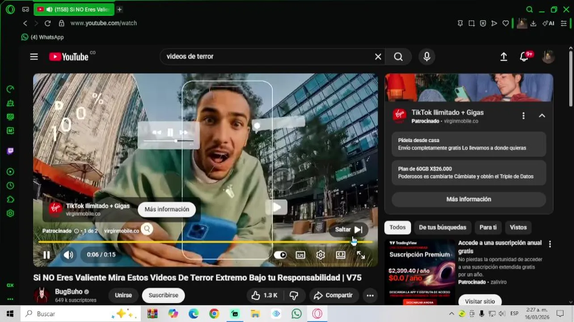Add page to favorites with heart icon
Viewport: 574px width, 322px height.
tap(506, 23)
